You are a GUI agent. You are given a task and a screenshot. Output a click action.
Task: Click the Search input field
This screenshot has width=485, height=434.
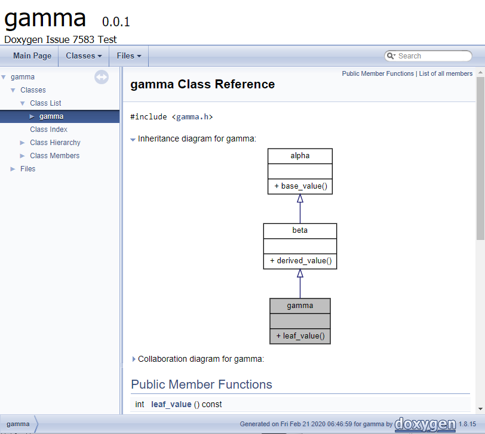click(433, 56)
